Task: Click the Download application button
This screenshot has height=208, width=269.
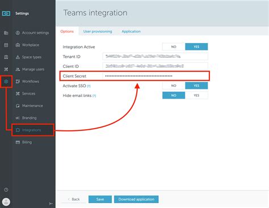Action: [136, 199]
